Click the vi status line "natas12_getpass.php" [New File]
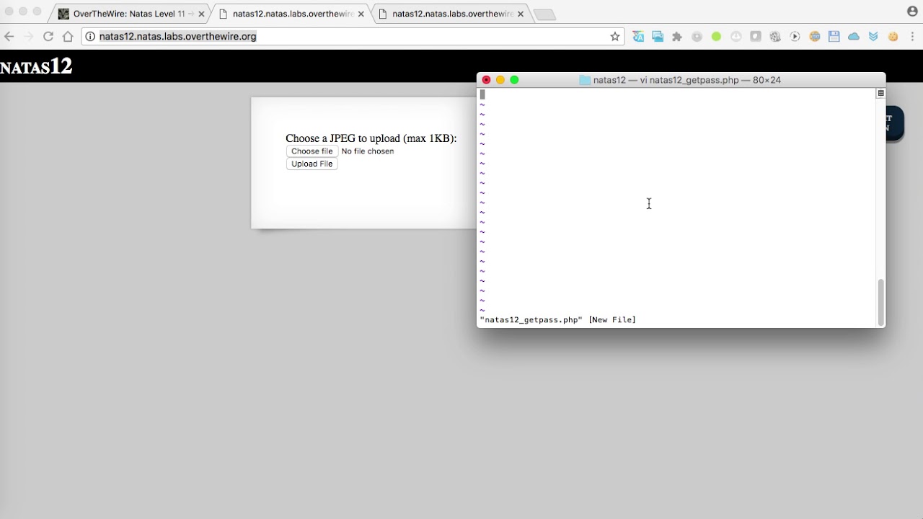 tap(558, 320)
